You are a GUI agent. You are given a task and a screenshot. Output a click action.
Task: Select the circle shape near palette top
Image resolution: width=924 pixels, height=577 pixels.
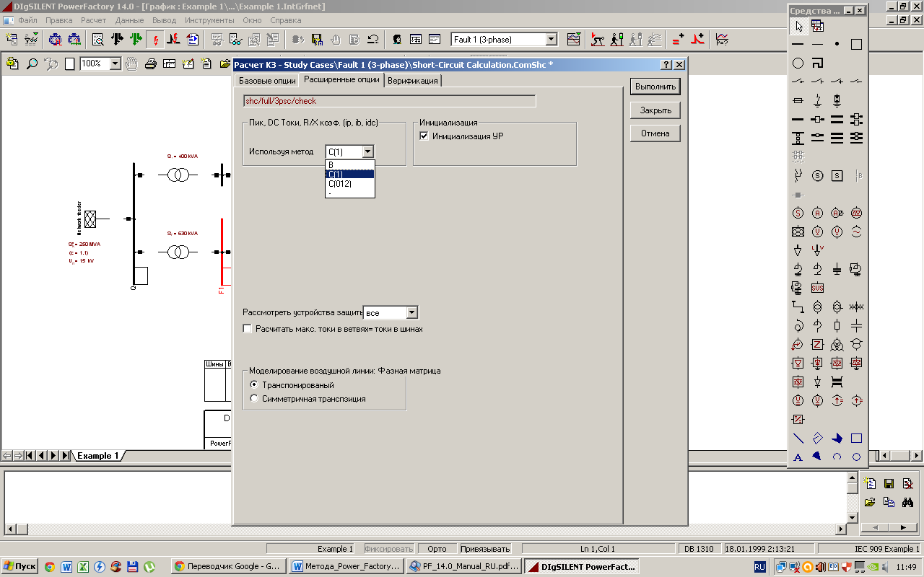(798, 63)
